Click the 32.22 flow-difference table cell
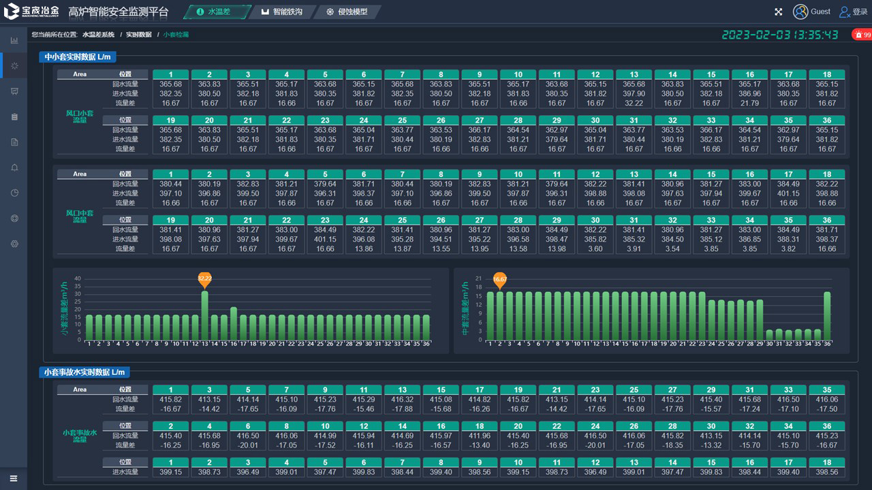This screenshot has height=490, width=872. (x=634, y=103)
